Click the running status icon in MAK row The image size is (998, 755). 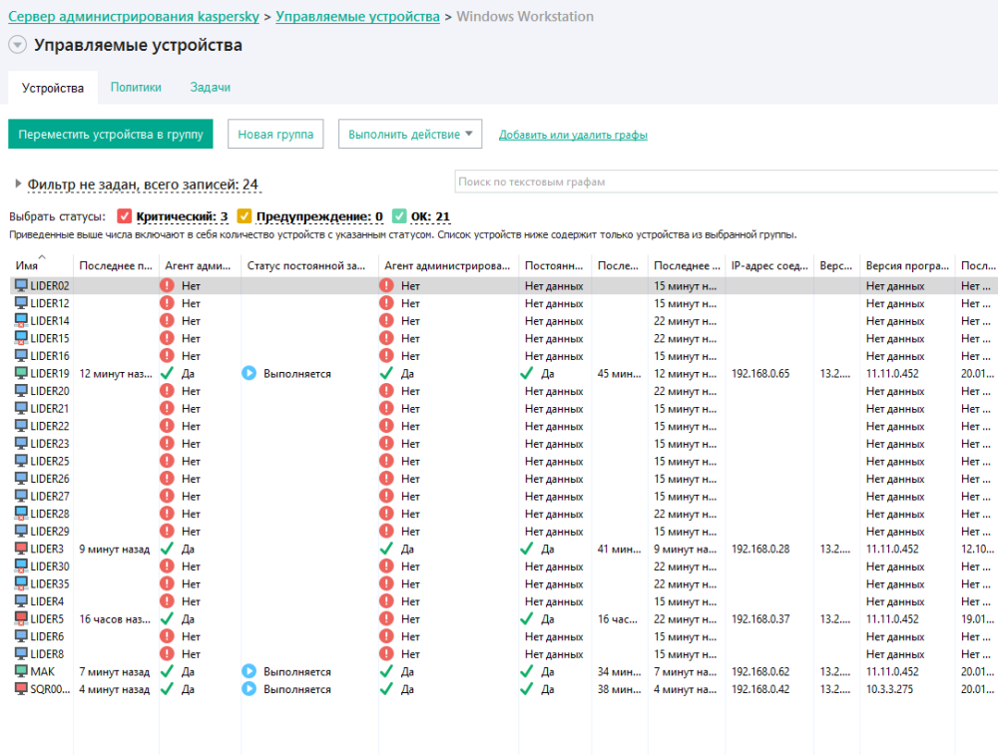pos(249,671)
